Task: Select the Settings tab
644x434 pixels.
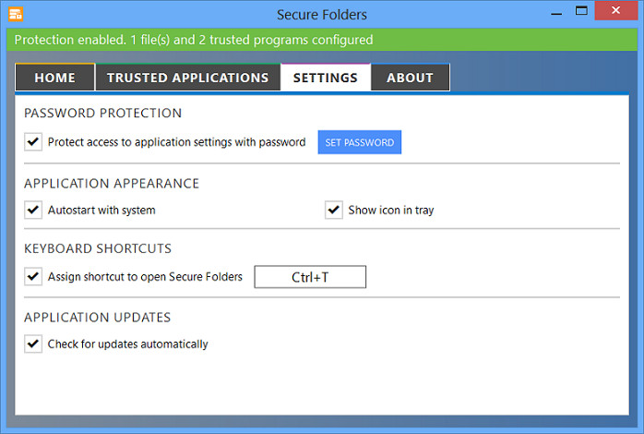Action: [x=326, y=78]
